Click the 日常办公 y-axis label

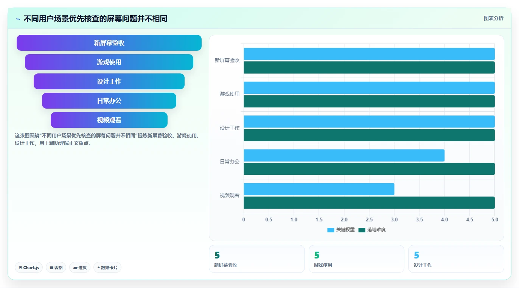(230, 162)
